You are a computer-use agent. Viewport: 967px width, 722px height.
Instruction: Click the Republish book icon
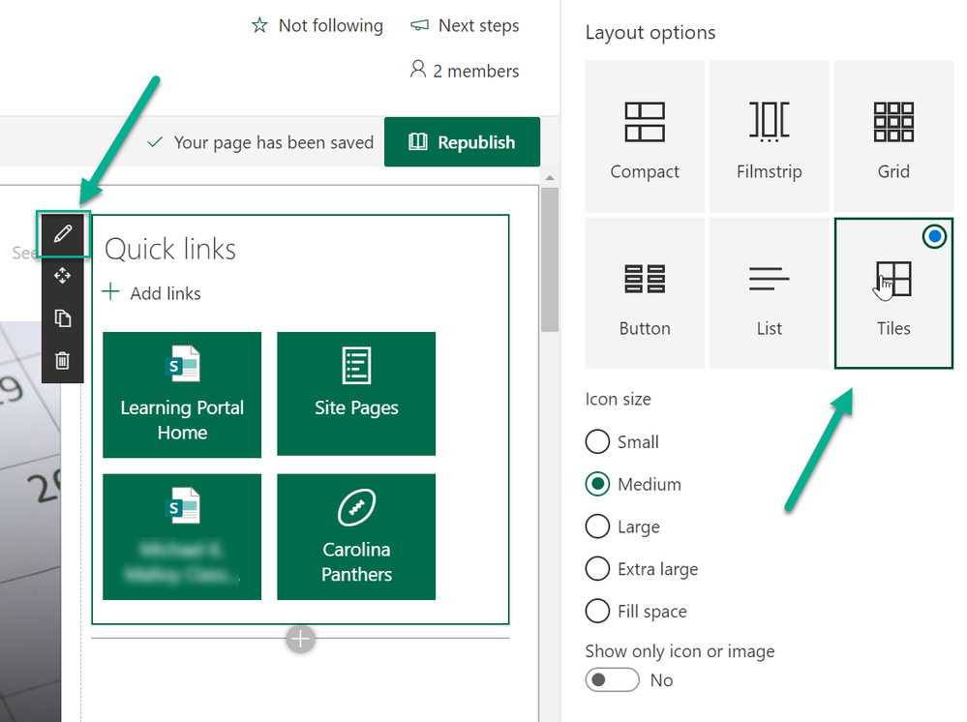(417, 142)
